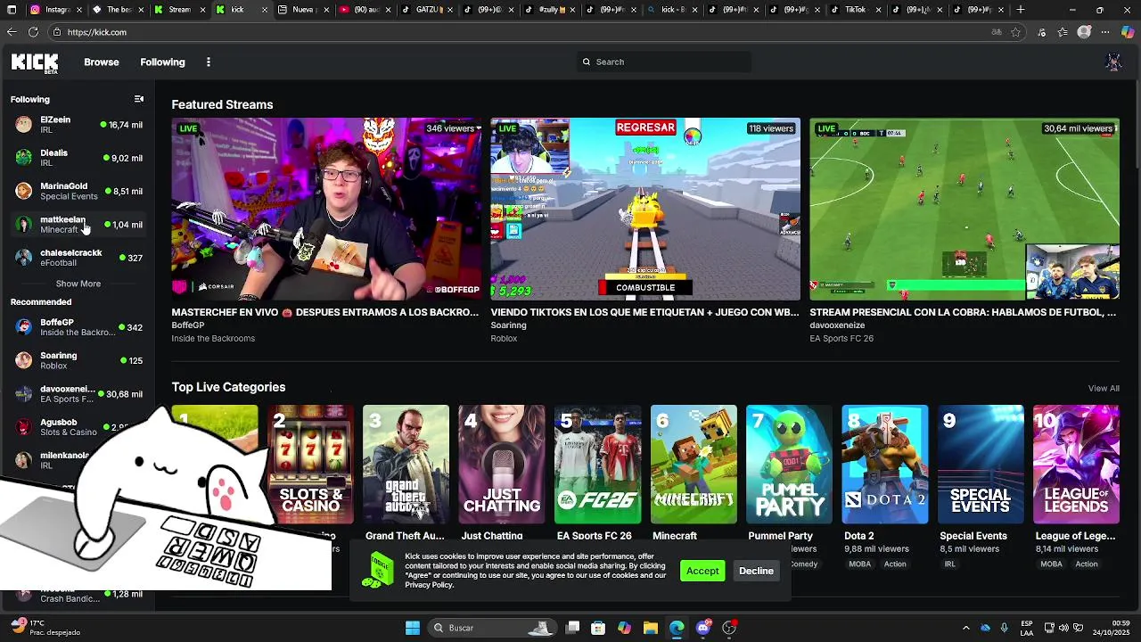Open Discord from taskbar
The image size is (1141, 642).
pos(703,628)
